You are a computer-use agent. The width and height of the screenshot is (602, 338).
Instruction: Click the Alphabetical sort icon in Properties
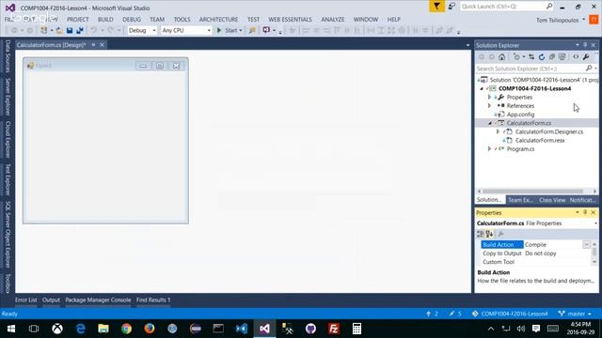489,234
